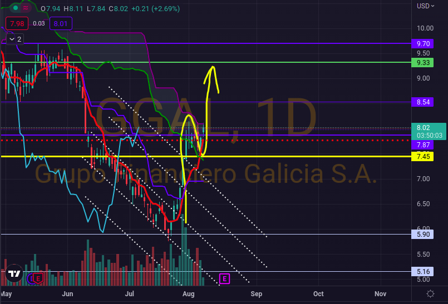
Task: Click the purple 8.01 buy price button
Action: pyautogui.click(x=61, y=23)
